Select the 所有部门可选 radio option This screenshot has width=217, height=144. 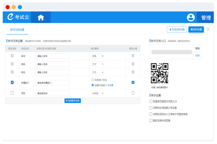tap(93, 80)
